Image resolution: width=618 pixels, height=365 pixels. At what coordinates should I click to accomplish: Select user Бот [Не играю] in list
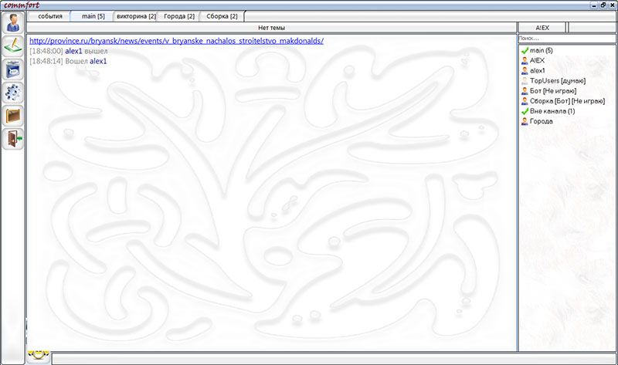[x=552, y=91]
